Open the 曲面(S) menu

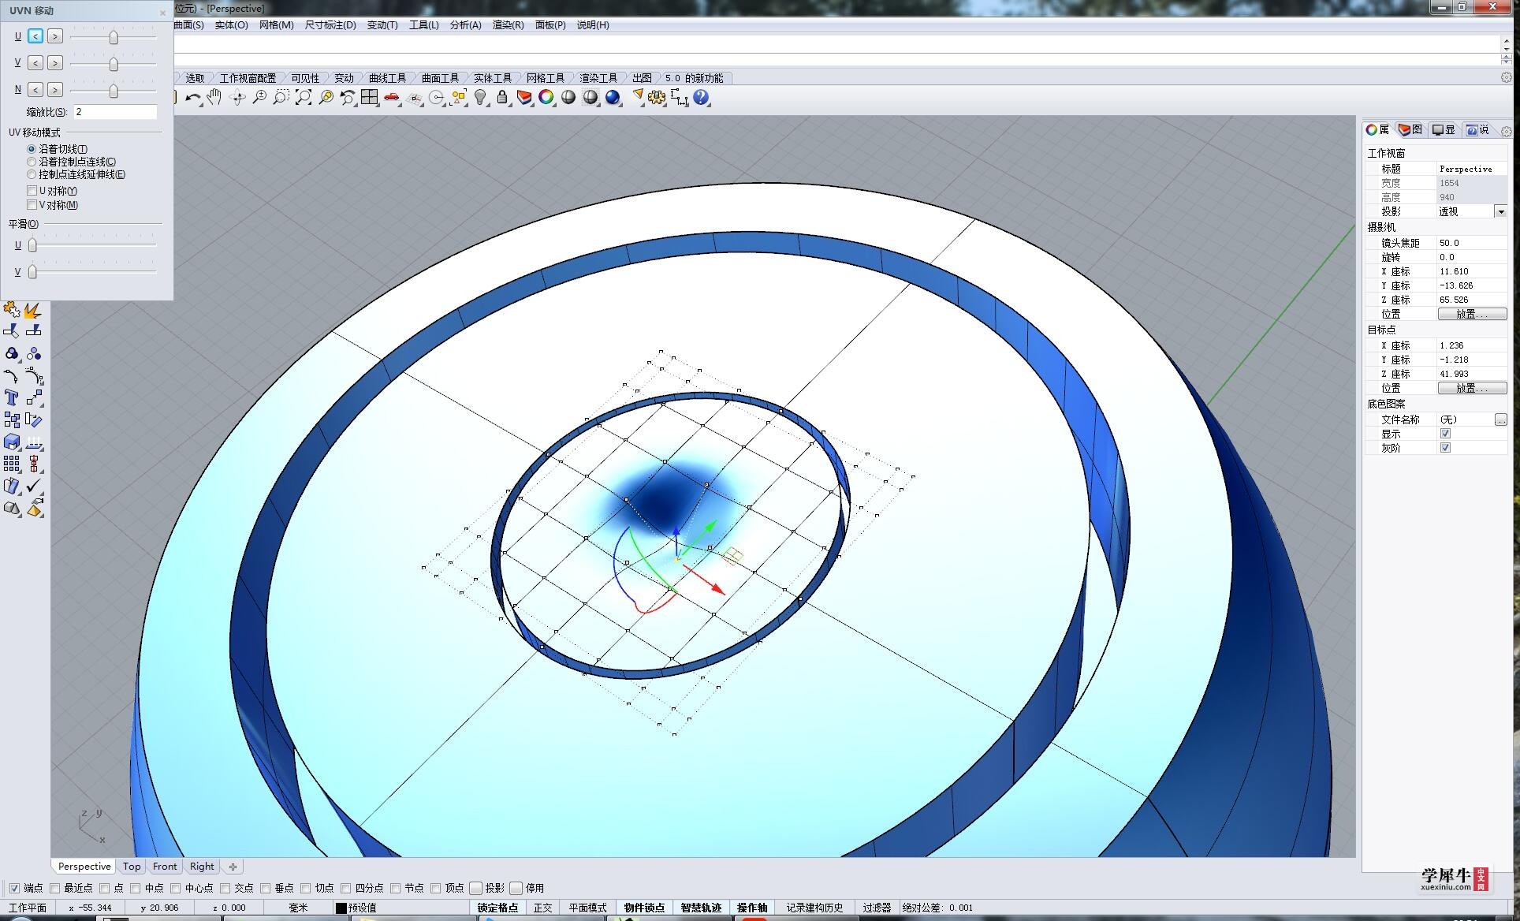pyautogui.click(x=188, y=25)
